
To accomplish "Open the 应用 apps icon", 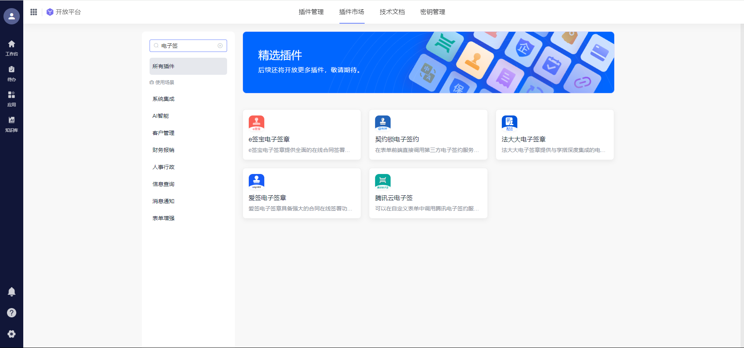I will tap(12, 99).
